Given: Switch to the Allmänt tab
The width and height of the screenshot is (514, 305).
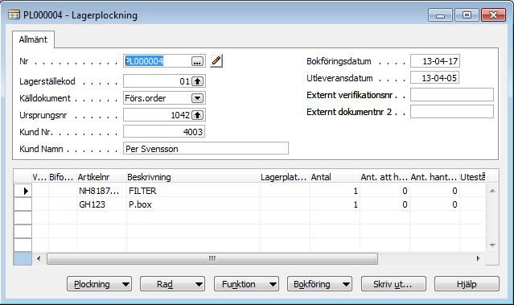Looking at the screenshot, I should [33, 39].
